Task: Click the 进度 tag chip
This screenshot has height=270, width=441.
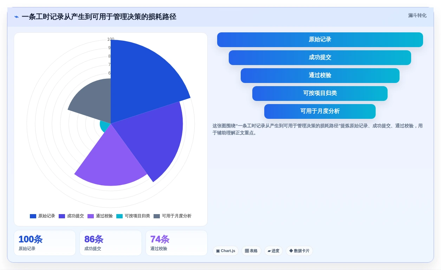Action: (273, 251)
